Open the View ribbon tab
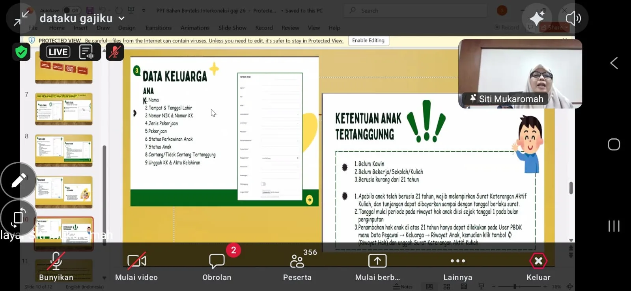 (314, 28)
